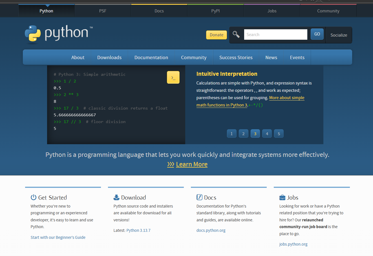Visit the docs.python.org link

pos(211,230)
